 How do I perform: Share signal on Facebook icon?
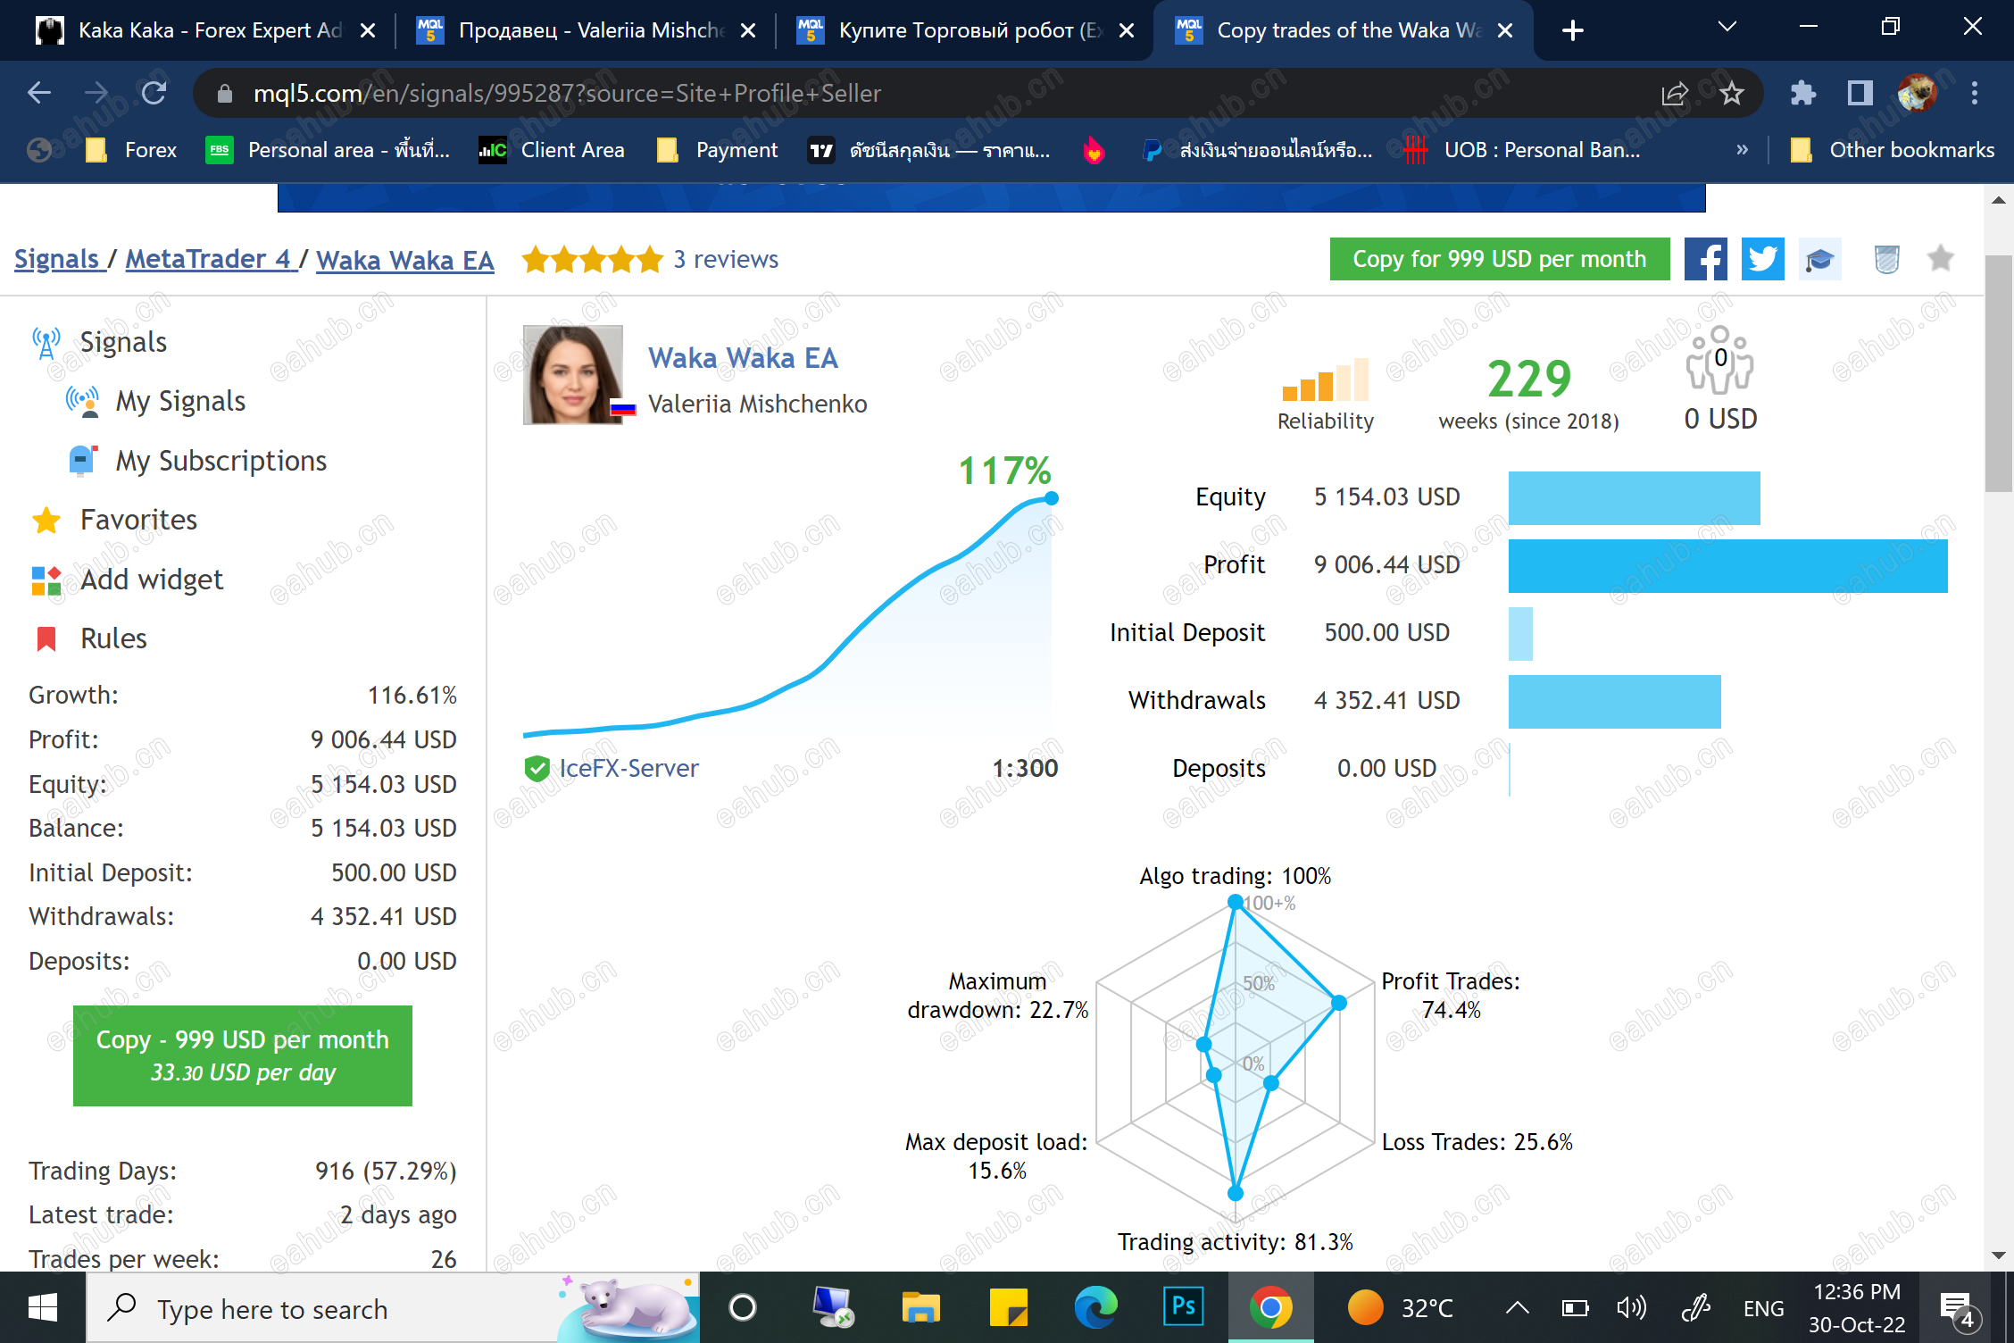pos(1705,259)
